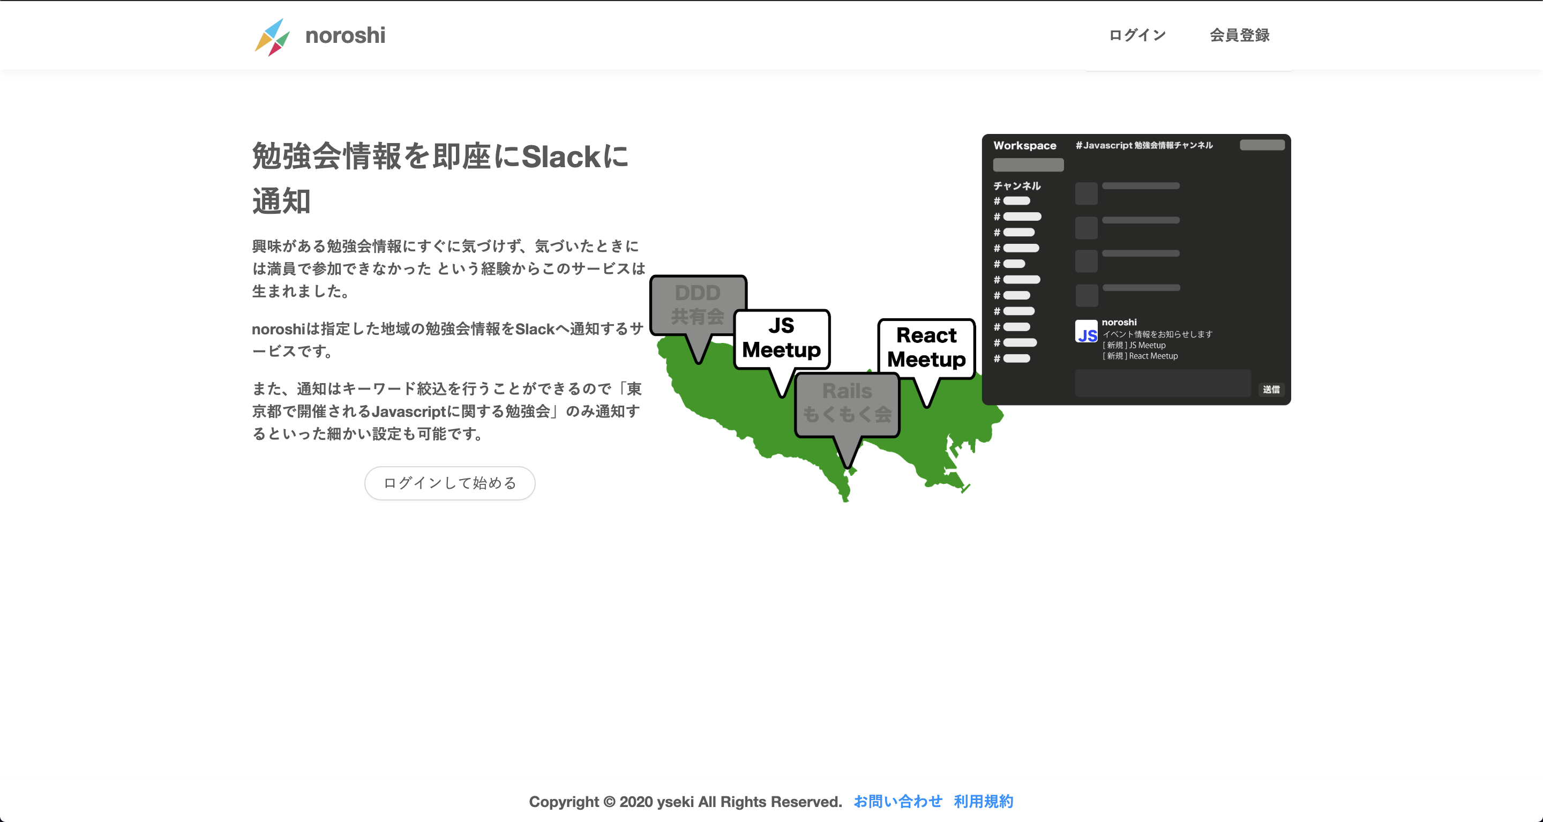Click the Rails もくもく会 speech bubble
This screenshot has width=1543, height=822.
(x=847, y=405)
